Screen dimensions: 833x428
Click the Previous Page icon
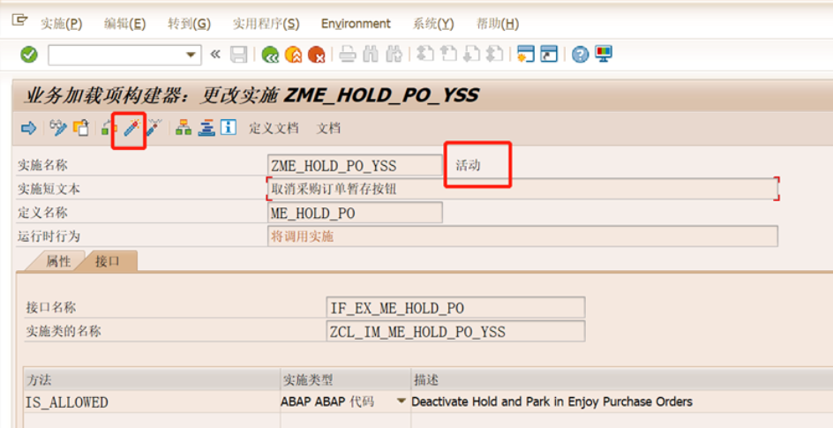(448, 54)
